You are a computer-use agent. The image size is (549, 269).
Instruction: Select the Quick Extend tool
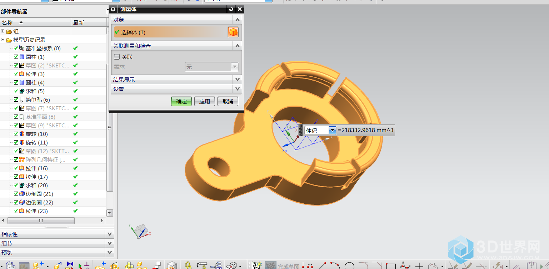(x=467, y=266)
